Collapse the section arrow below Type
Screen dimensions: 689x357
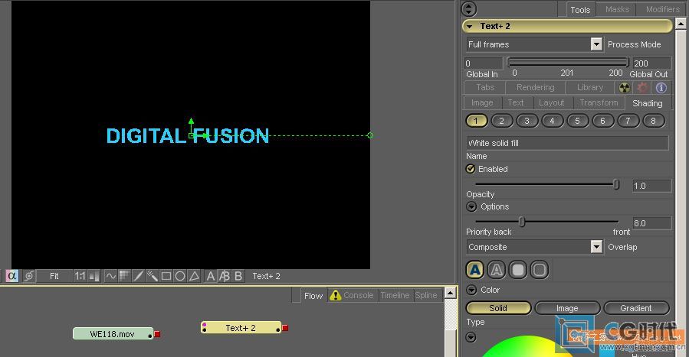click(x=471, y=337)
